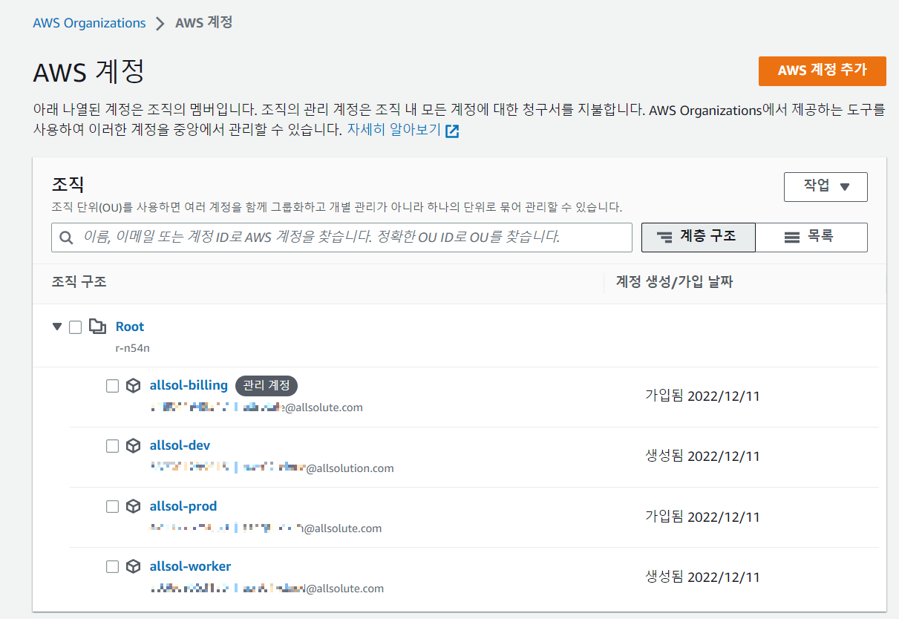The height and width of the screenshot is (619, 899).
Task: Collapse the Root tree node
Action: point(57,327)
